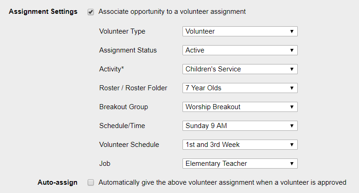Click the arrow beside Elementary Teacher

click(292, 164)
